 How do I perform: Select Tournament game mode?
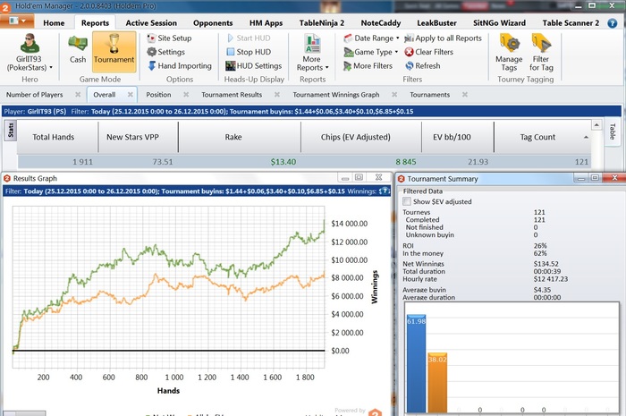click(114, 52)
